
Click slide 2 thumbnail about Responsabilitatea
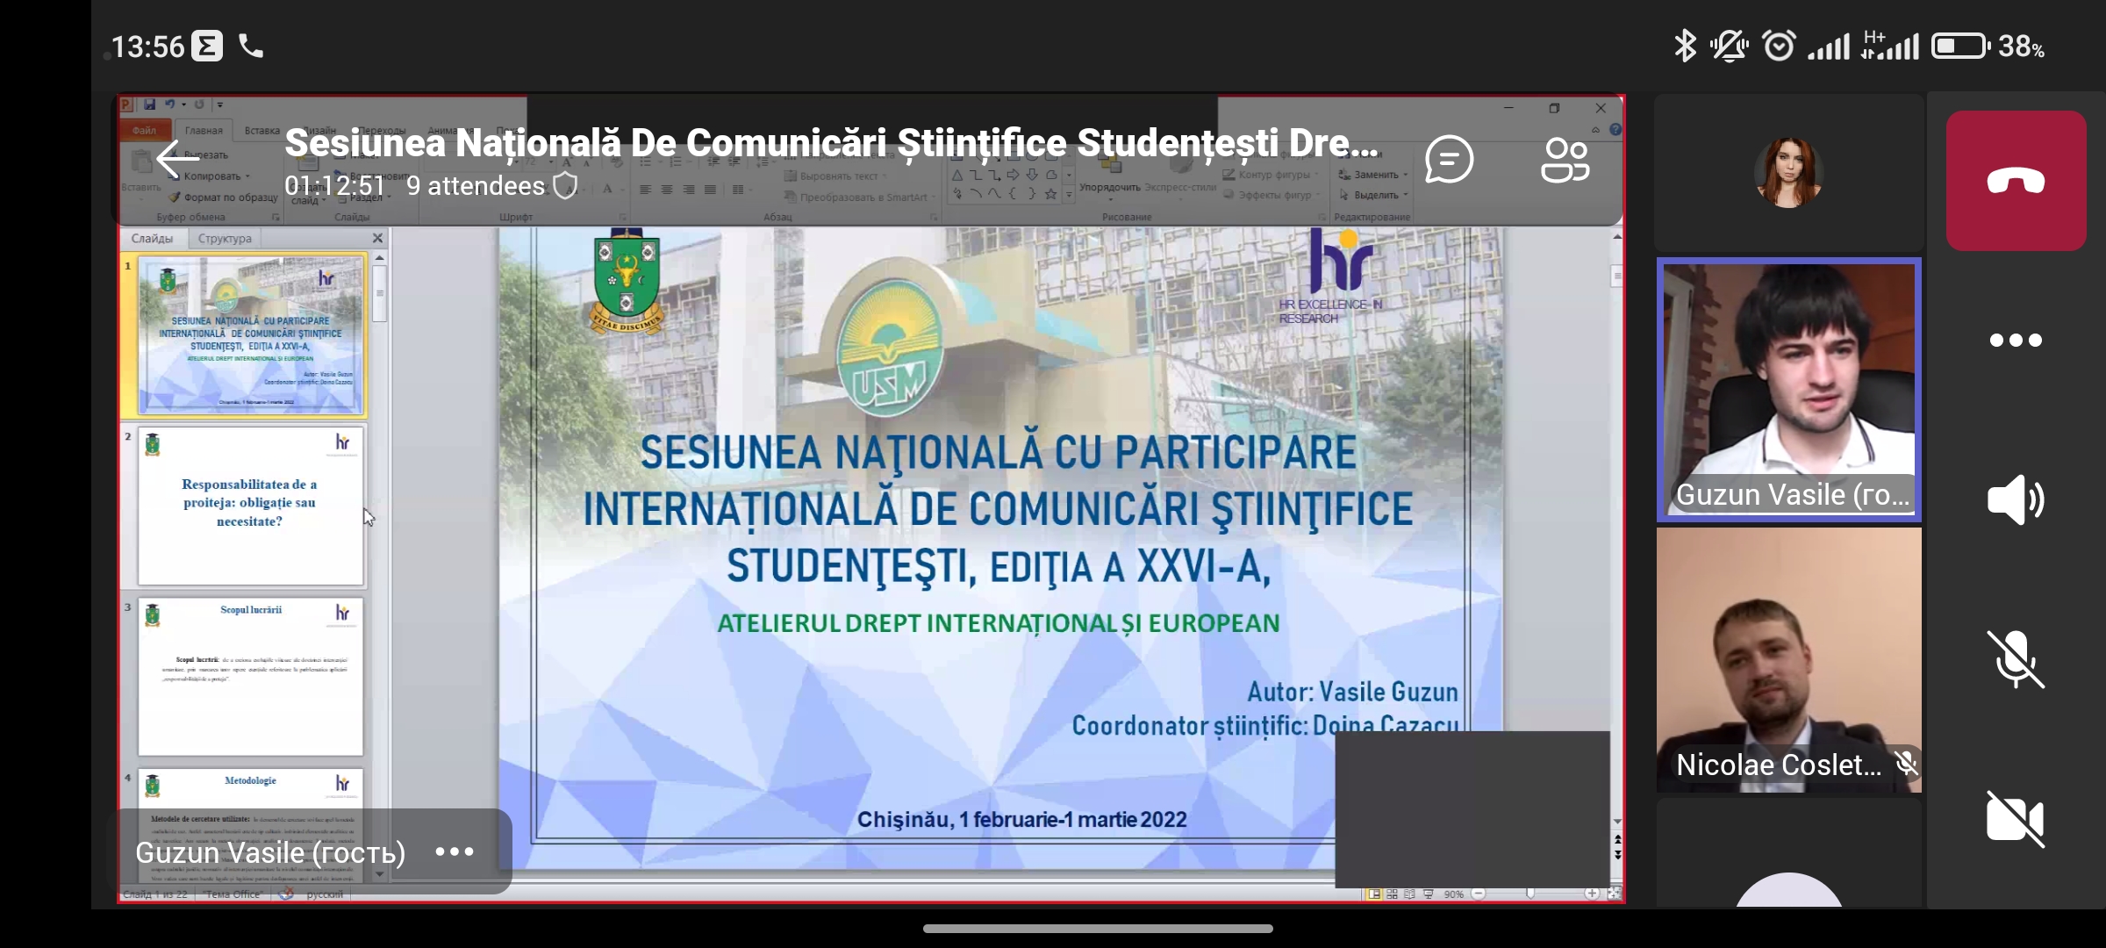pos(250,506)
